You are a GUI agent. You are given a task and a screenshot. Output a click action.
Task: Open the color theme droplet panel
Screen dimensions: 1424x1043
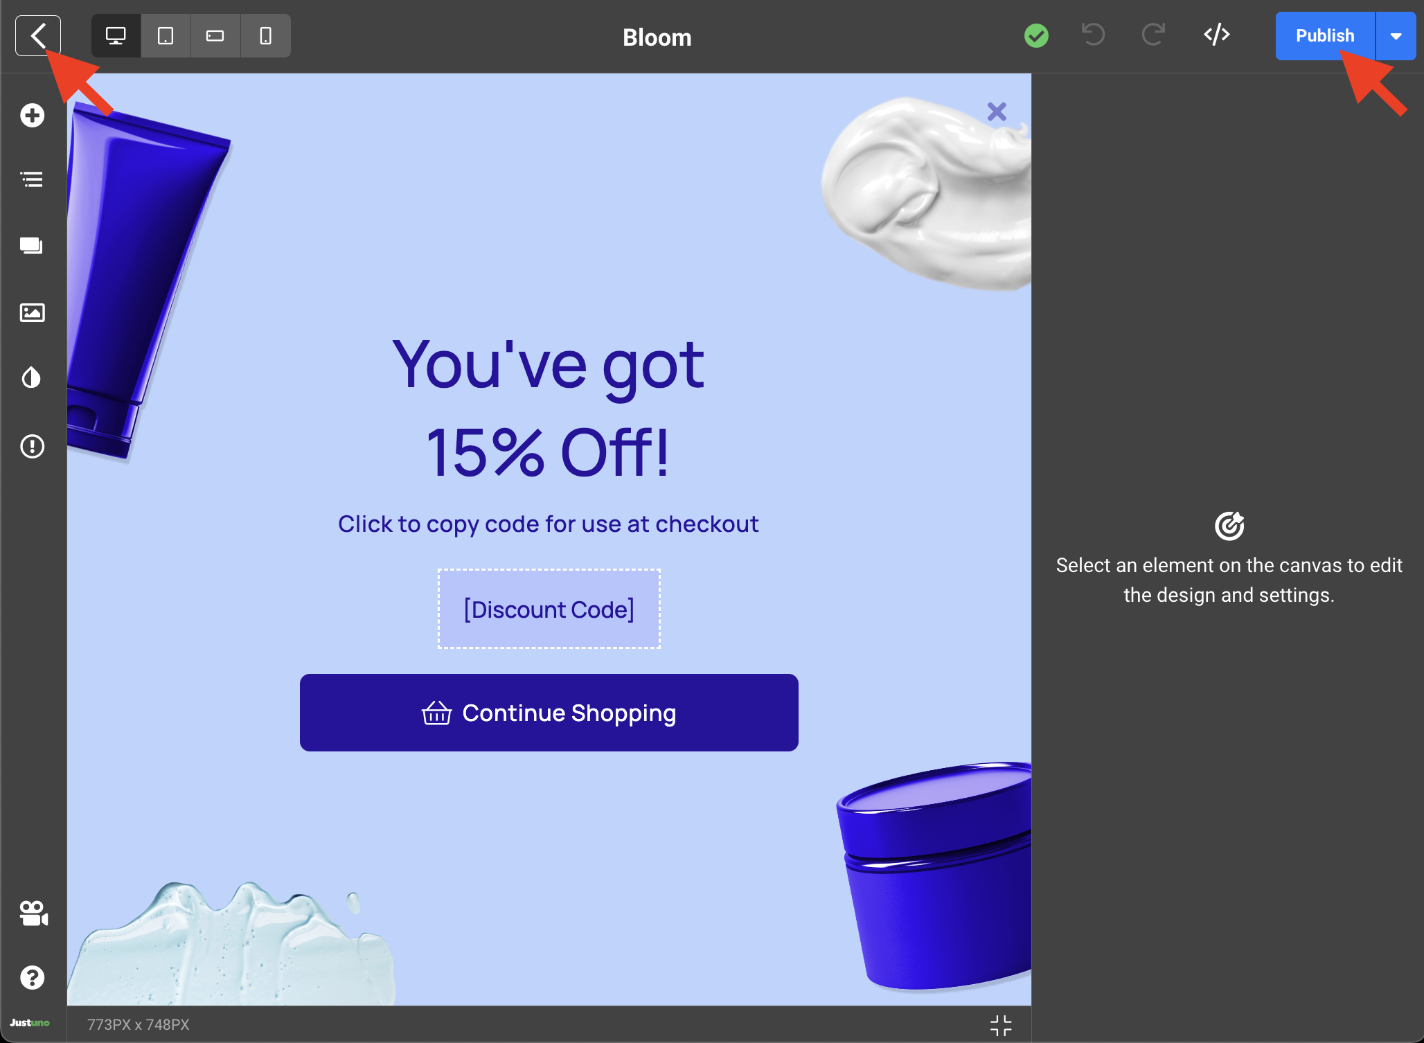pyautogui.click(x=32, y=377)
